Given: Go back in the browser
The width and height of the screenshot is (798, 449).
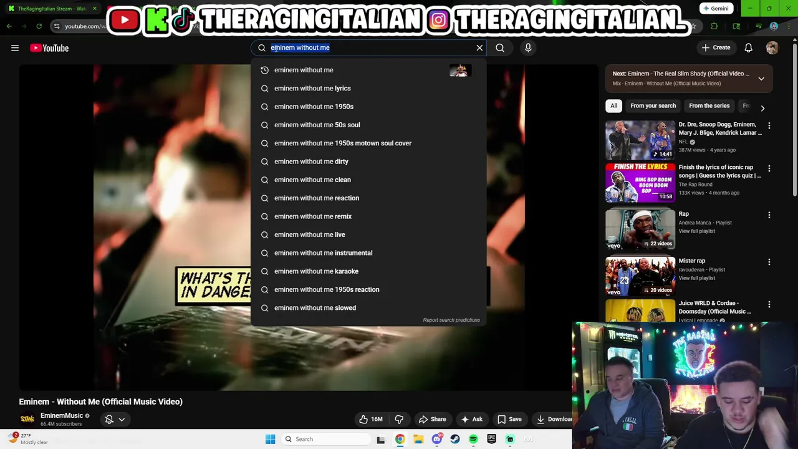Looking at the screenshot, I should [9, 26].
